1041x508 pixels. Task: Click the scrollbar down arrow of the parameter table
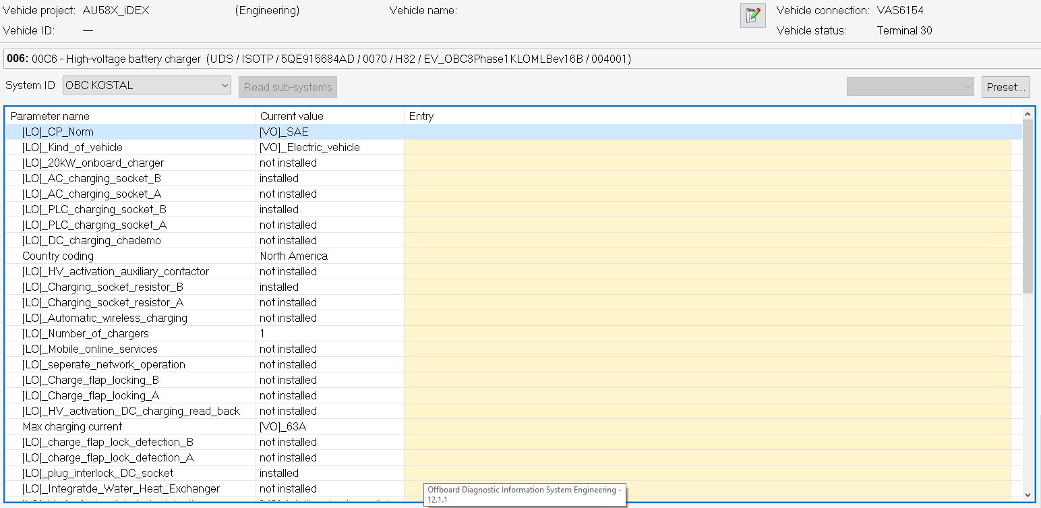1028,495
